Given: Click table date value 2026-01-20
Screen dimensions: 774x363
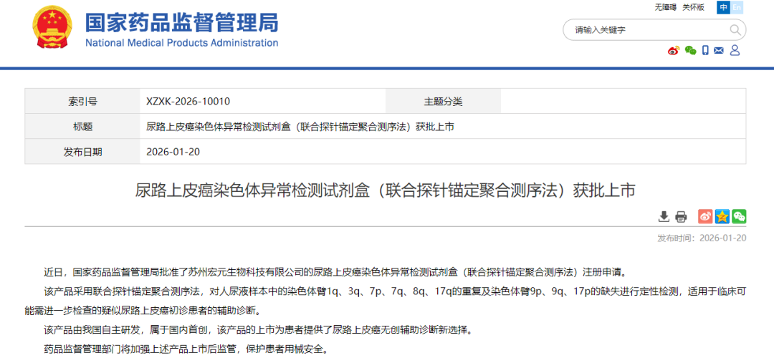Looking at the screenshot, I should click(173, 152).
